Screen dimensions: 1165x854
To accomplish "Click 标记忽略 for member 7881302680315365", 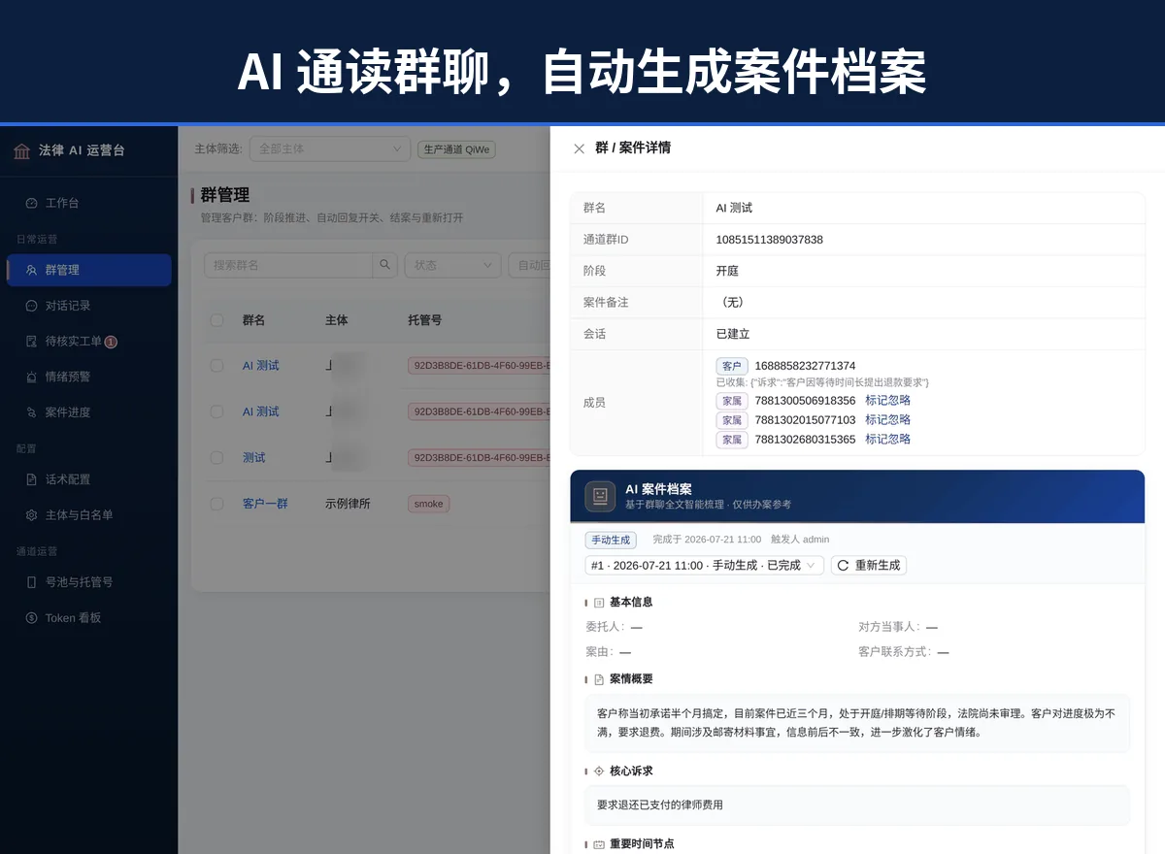I will [887, 440].
